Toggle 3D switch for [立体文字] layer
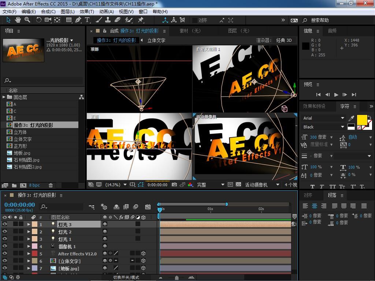 (144, 261)
